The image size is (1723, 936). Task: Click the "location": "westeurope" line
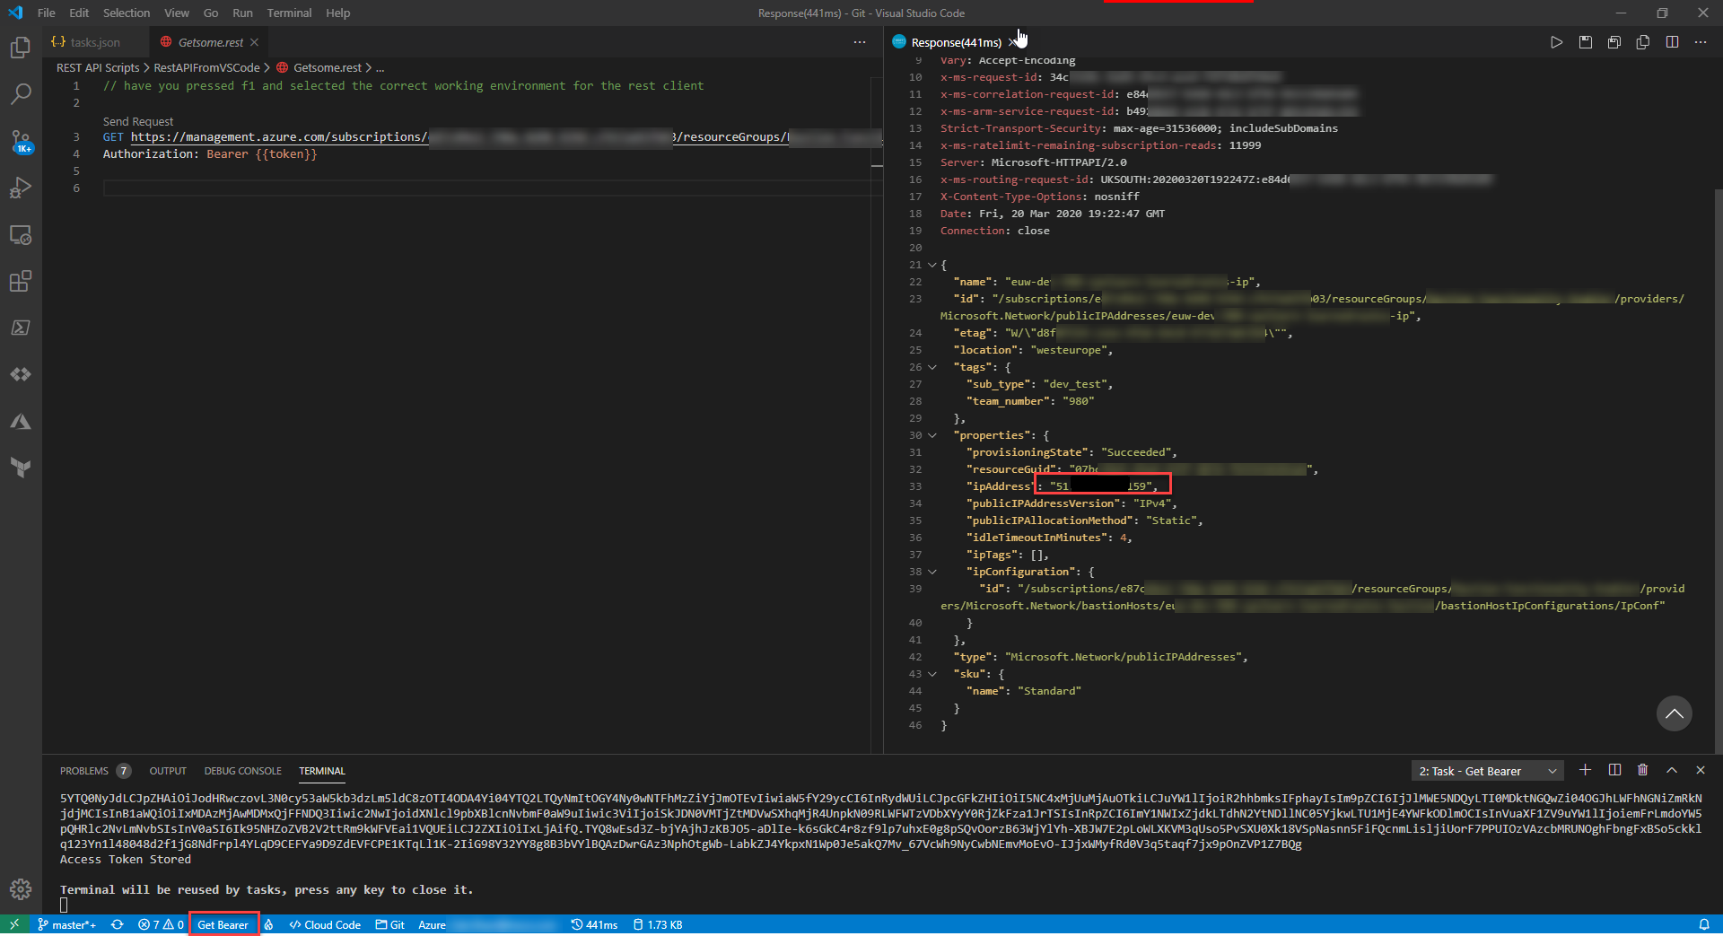1032,350
